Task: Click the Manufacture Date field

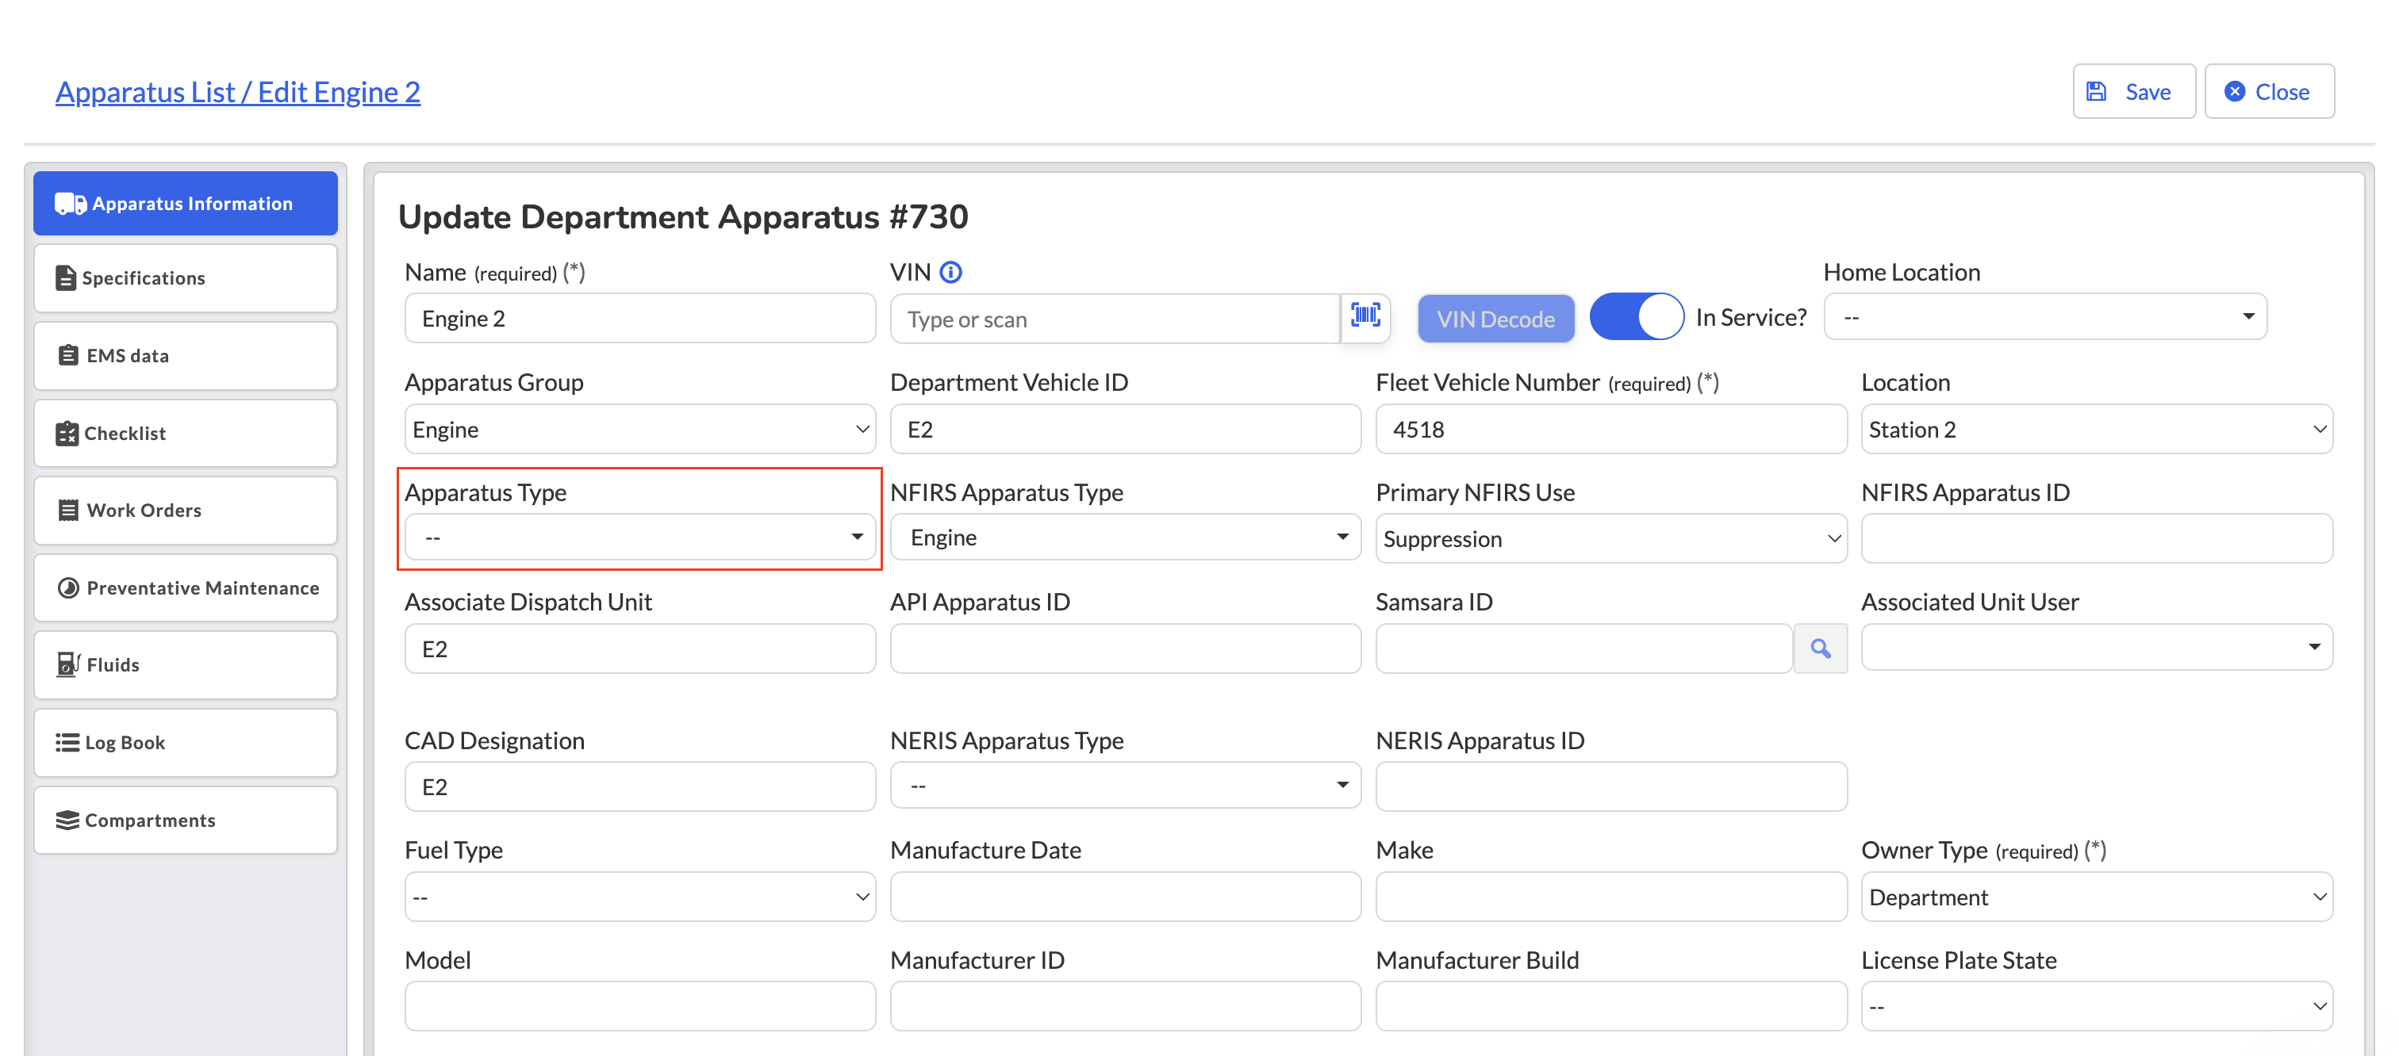Action: pos(1125,897)
